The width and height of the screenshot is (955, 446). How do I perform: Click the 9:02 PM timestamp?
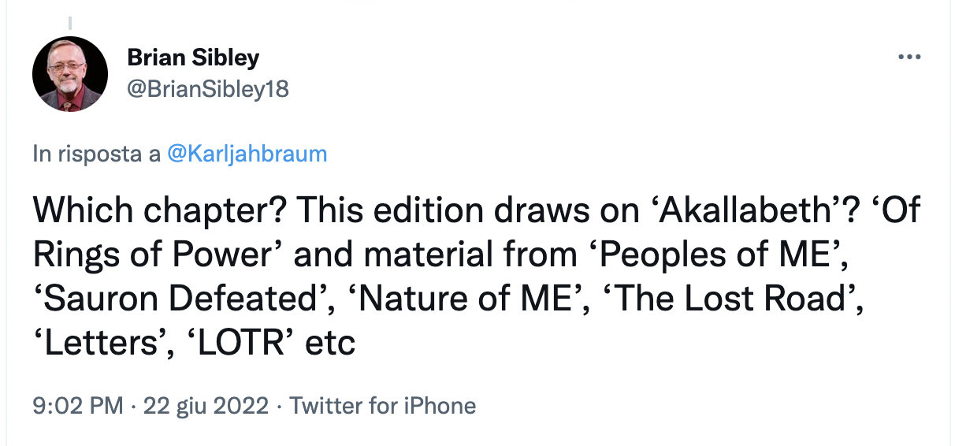pyautogui.click(x=77, y=406)
